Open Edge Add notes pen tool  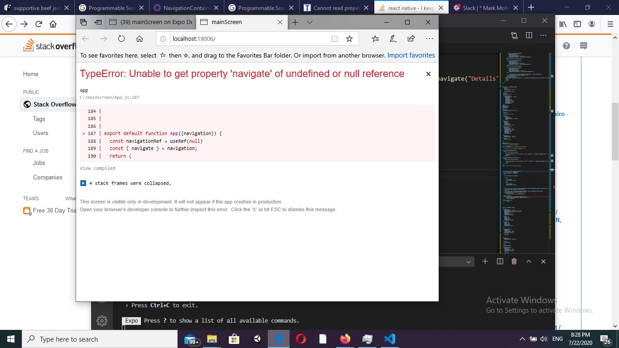393,39
